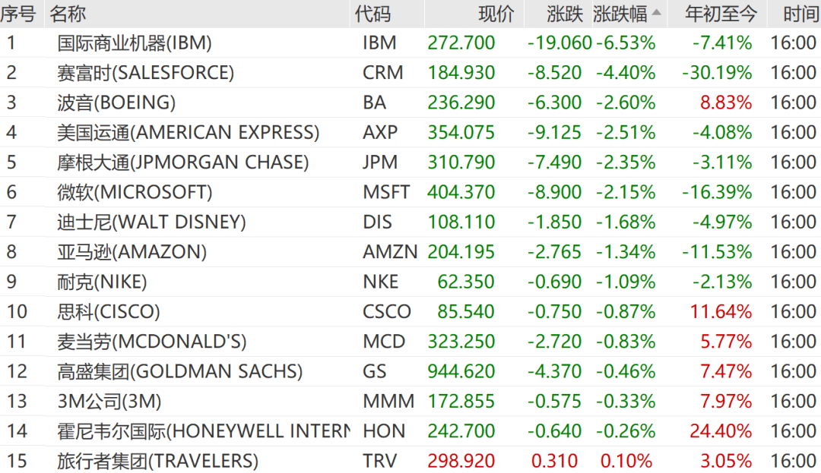This screenshot has width=821, height=473.
Task: Sort by the 现价 column header
Action: coord(496,14)
